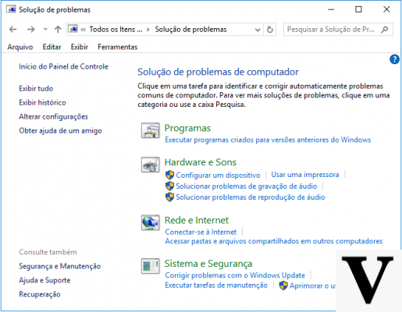Open the blue help question mark

394,59
